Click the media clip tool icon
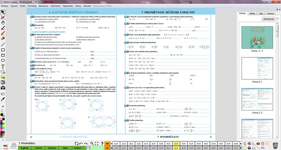The height and width of the screenshot is (150, 281). (x=3, y=82)
